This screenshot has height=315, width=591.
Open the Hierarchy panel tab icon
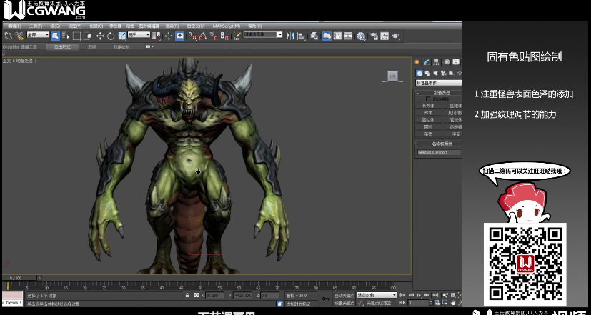tap(436, 62)
